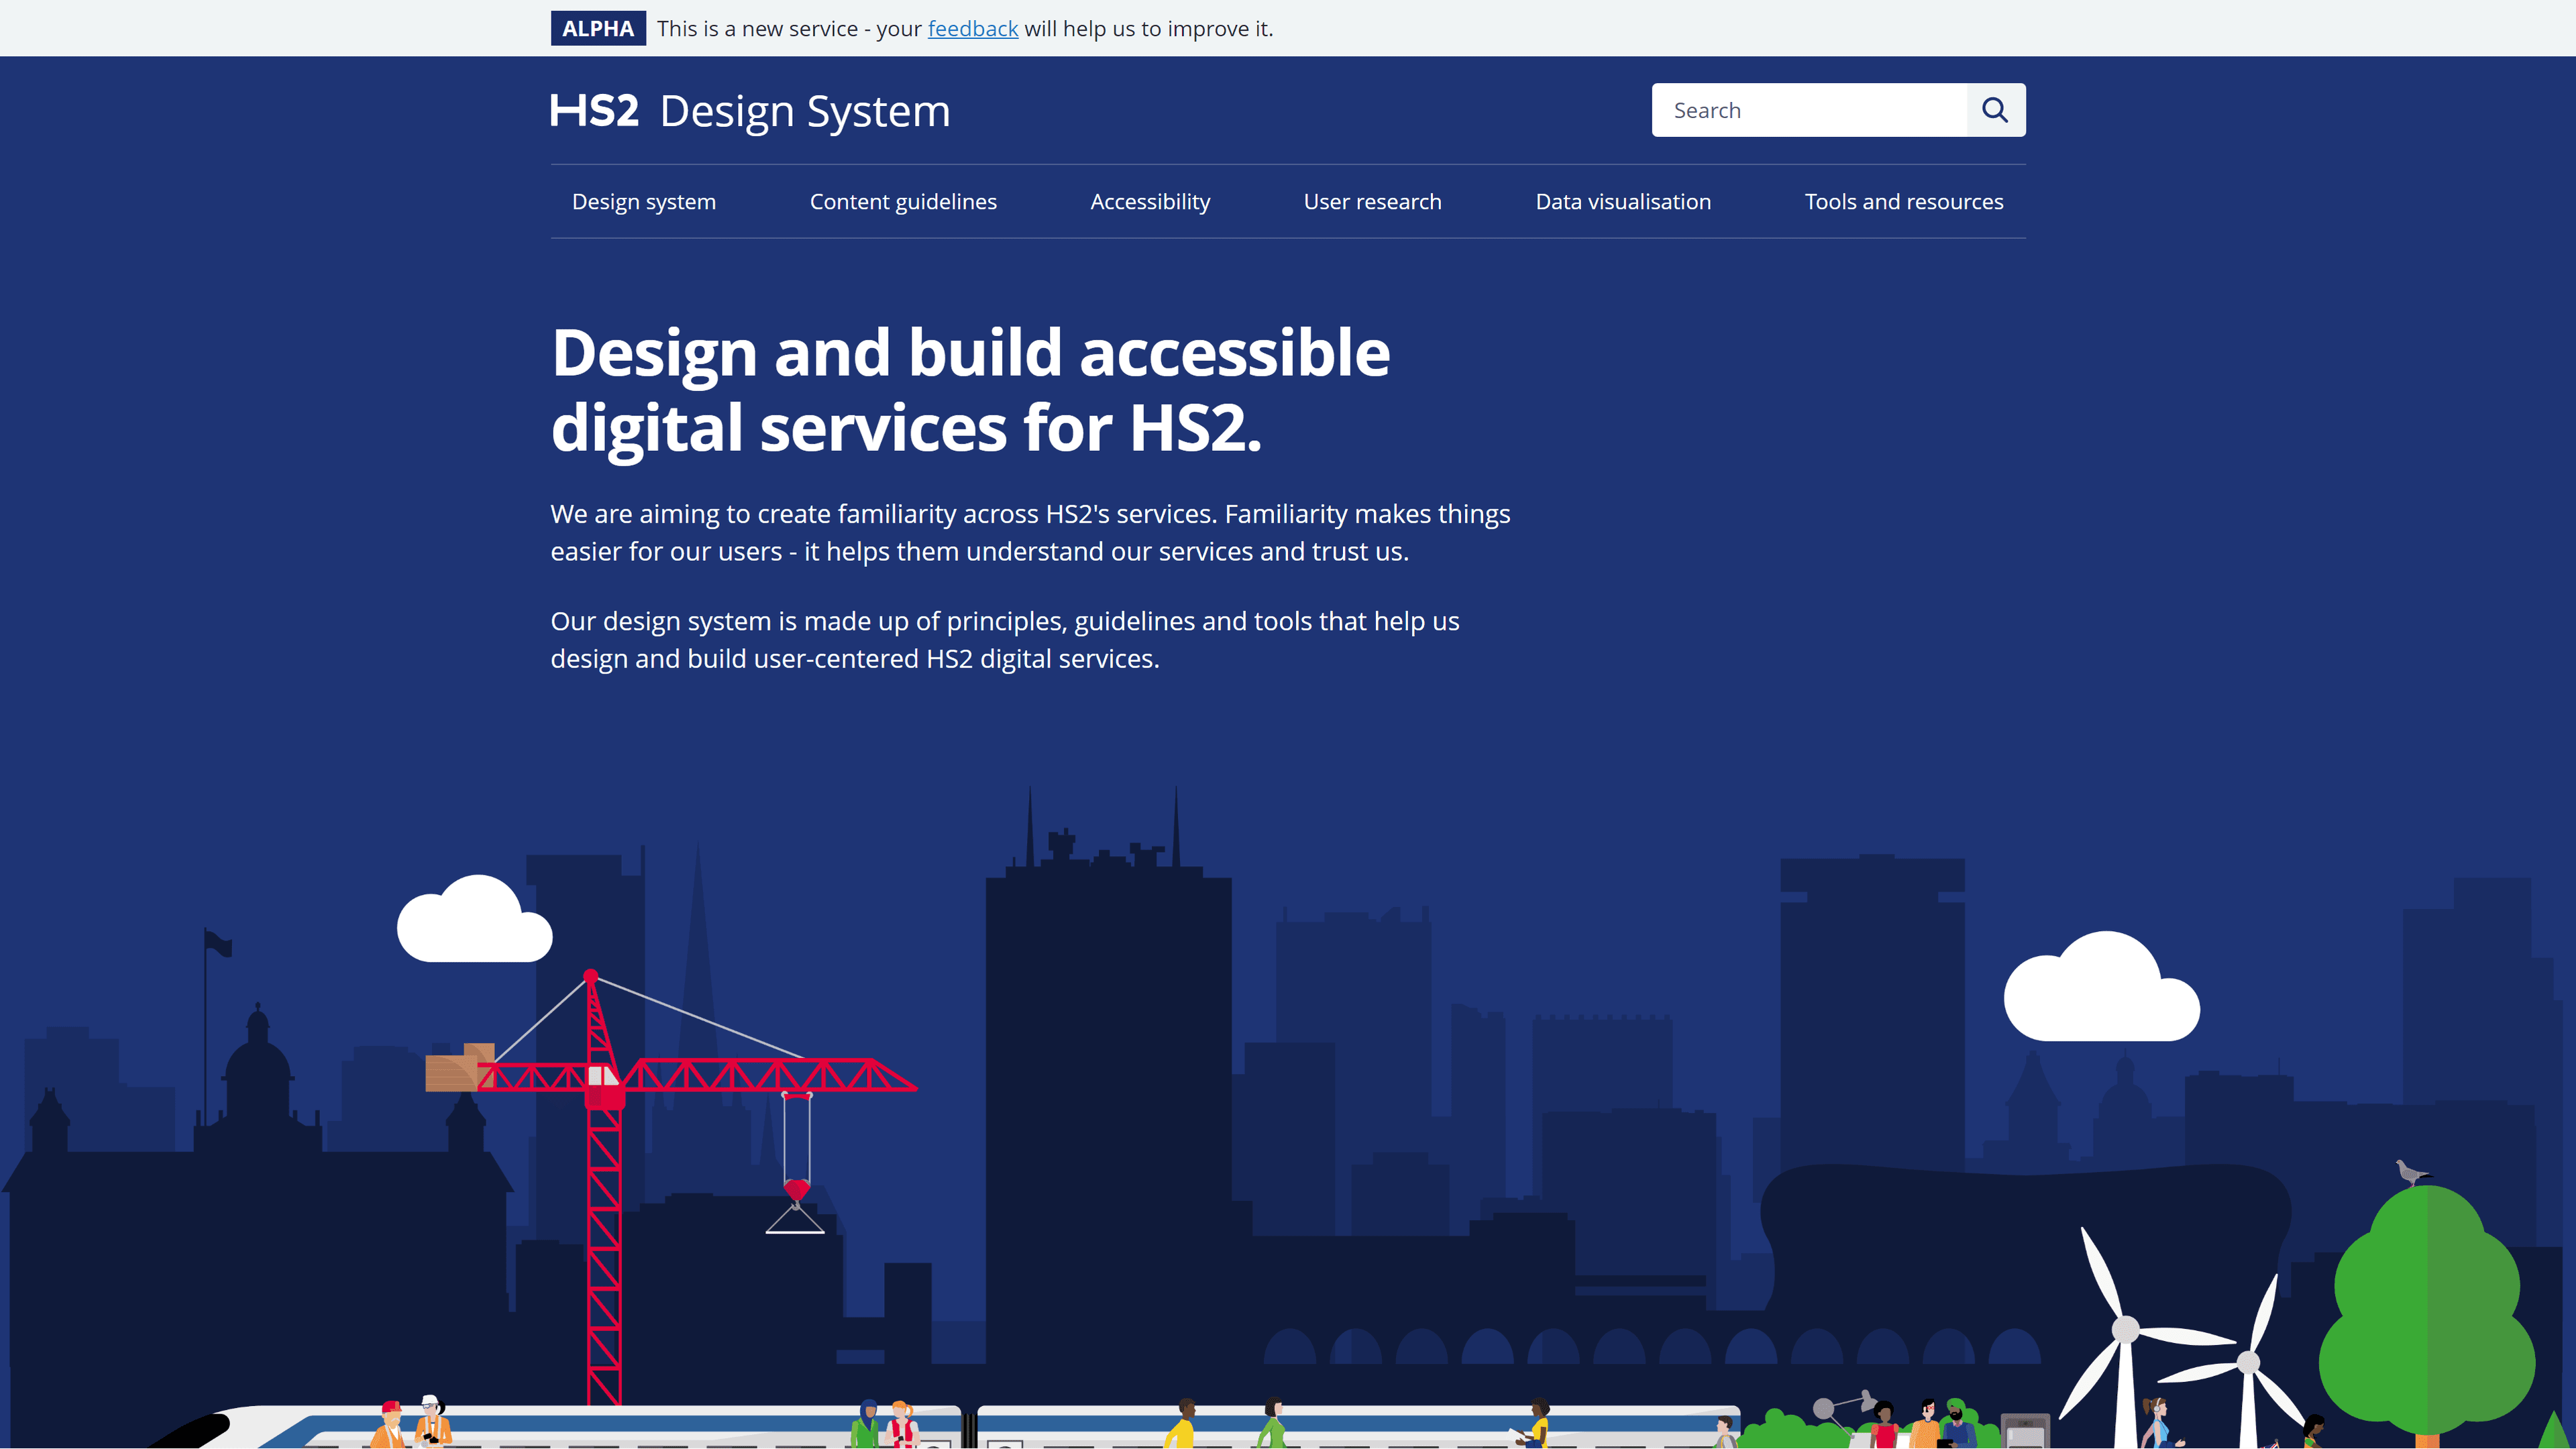Click the paragraph starting 'Our design system is made up'
The height and width of the screenshot is (1449, 2576).
point(1005,639)
